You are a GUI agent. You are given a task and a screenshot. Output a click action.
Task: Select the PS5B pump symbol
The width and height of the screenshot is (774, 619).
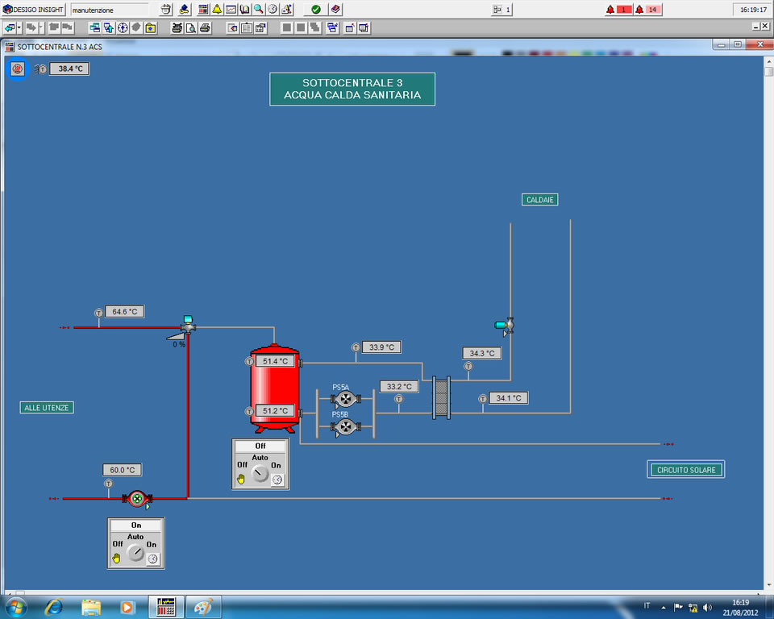346,426
